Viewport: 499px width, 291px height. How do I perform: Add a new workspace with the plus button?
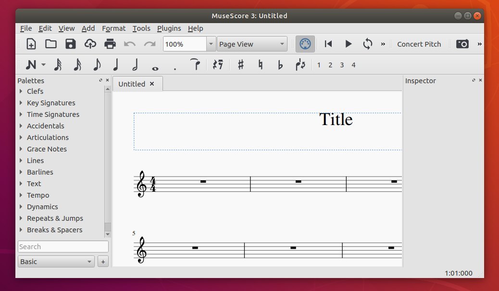pyautogui.click(x=103, y=262)
